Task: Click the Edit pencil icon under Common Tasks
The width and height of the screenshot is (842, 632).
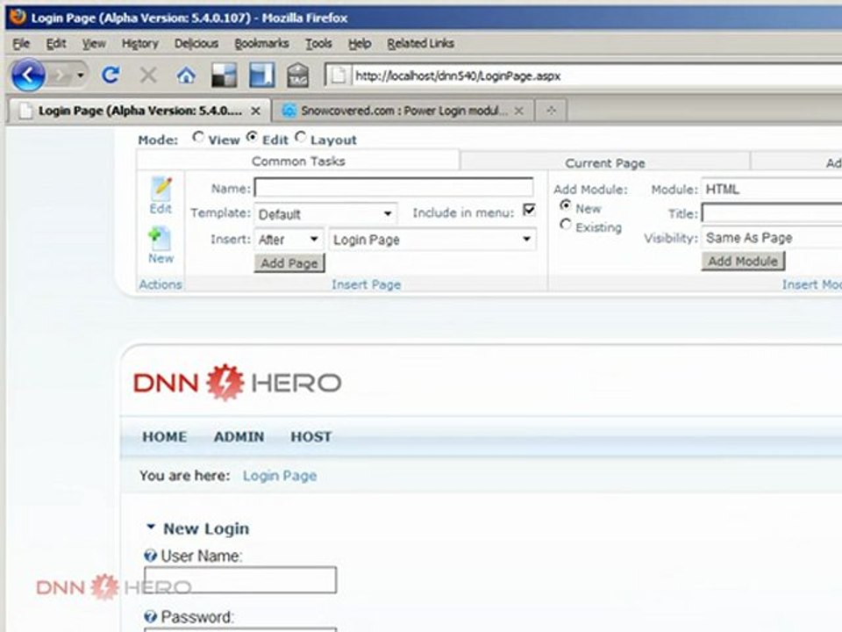Action: (161, 189)
